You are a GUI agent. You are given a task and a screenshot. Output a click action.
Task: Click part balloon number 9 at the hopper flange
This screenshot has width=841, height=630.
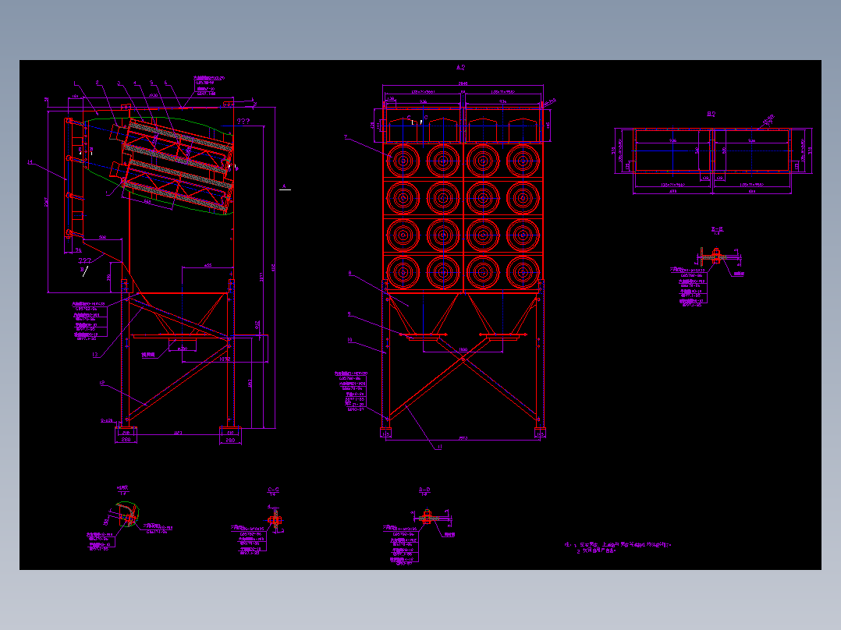tap(350, 314)
